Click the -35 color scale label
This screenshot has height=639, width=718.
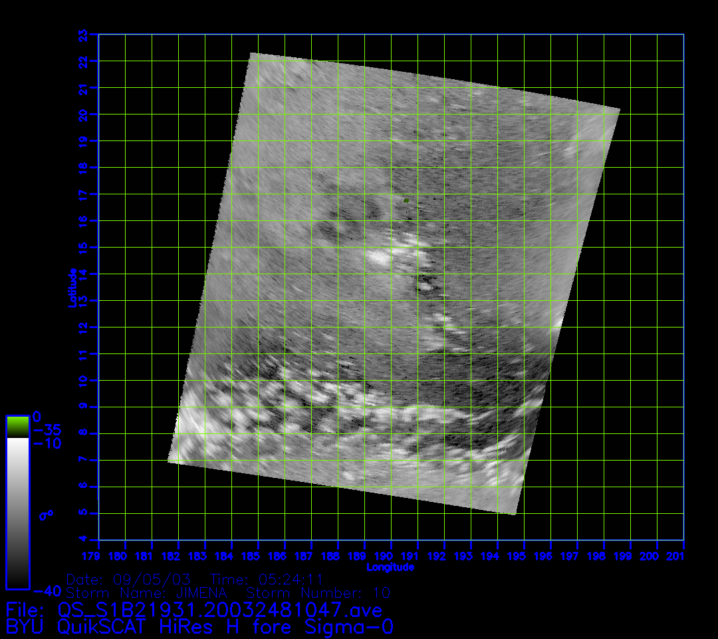(x=46, y=429)
